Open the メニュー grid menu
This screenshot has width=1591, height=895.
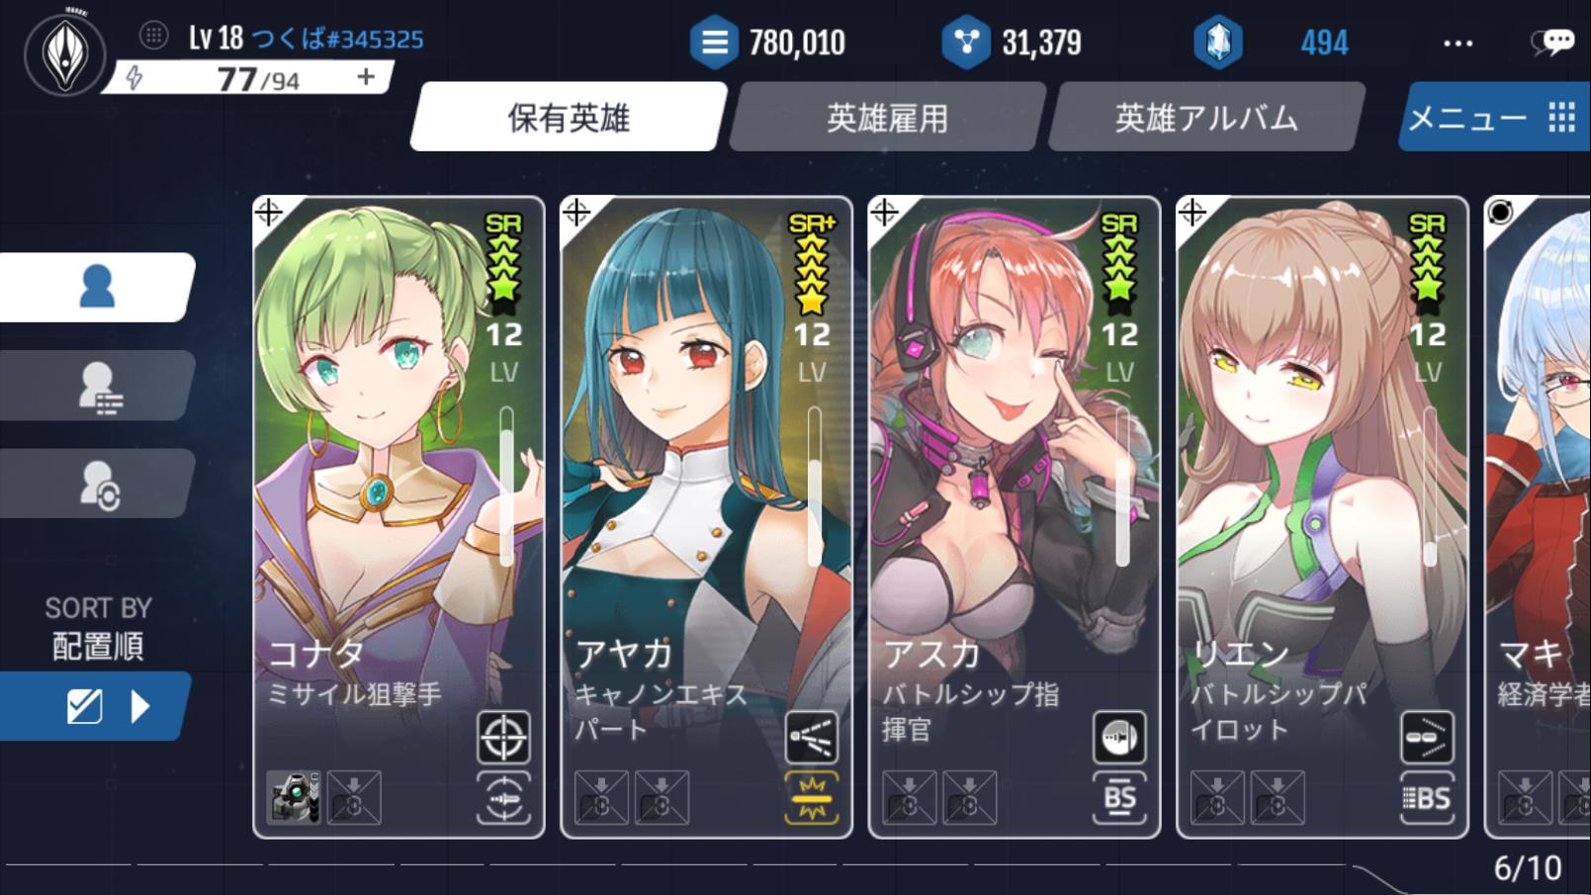1495,117
